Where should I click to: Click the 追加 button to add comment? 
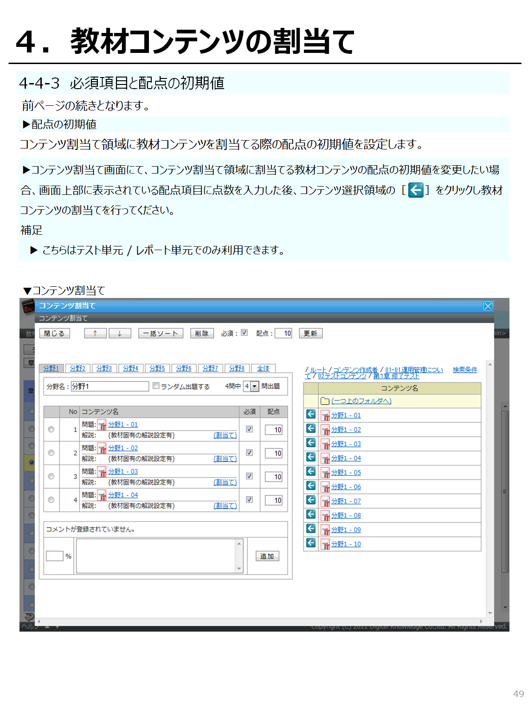coord(267,556)
